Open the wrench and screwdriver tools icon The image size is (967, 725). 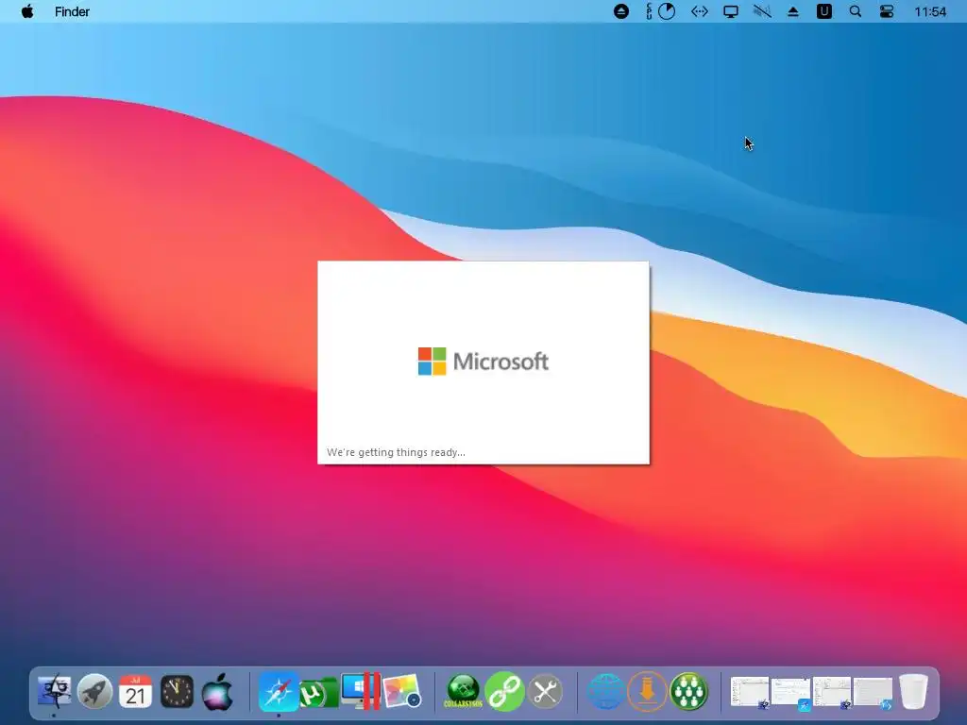tap(545, 691)
